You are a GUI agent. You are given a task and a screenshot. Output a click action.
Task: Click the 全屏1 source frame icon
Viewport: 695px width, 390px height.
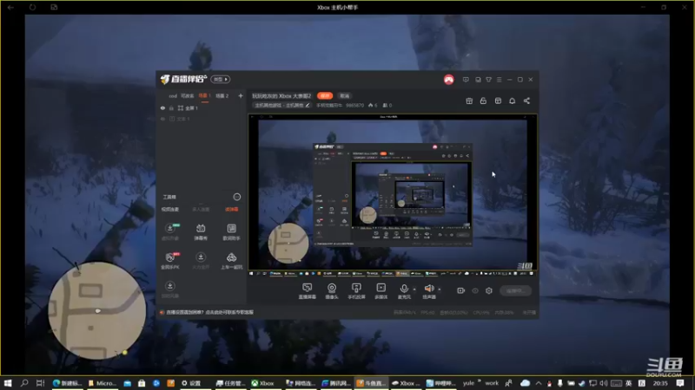(x=181, y=107)
